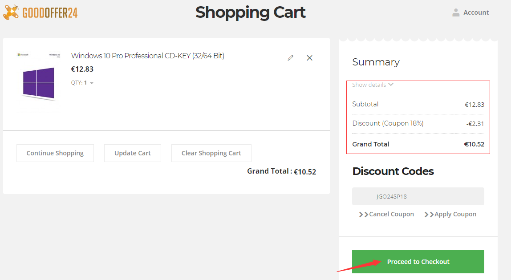Select the cart footer 'Grand Total : €10.52'
This screenshot has height=280, width=511.
pos(282,171)
